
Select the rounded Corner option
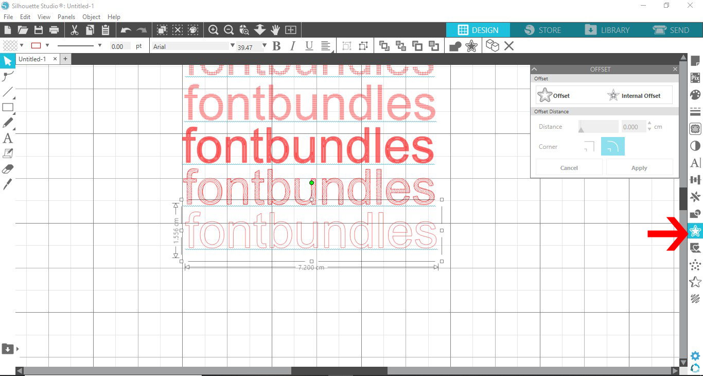[x=612, y=147]
